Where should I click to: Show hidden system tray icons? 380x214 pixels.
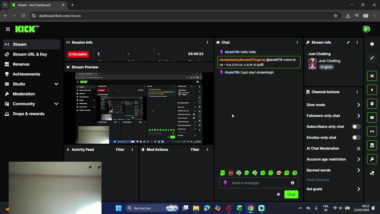(300, 208)
